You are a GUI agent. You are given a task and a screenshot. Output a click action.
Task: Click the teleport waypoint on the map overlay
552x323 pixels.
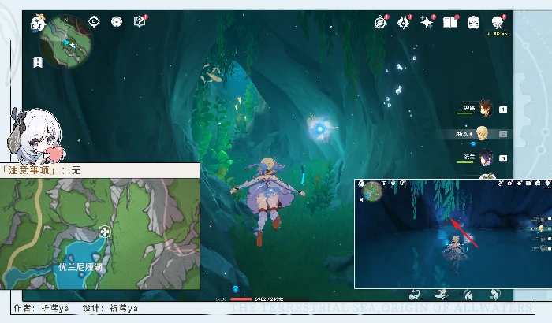tap(105, 232)
